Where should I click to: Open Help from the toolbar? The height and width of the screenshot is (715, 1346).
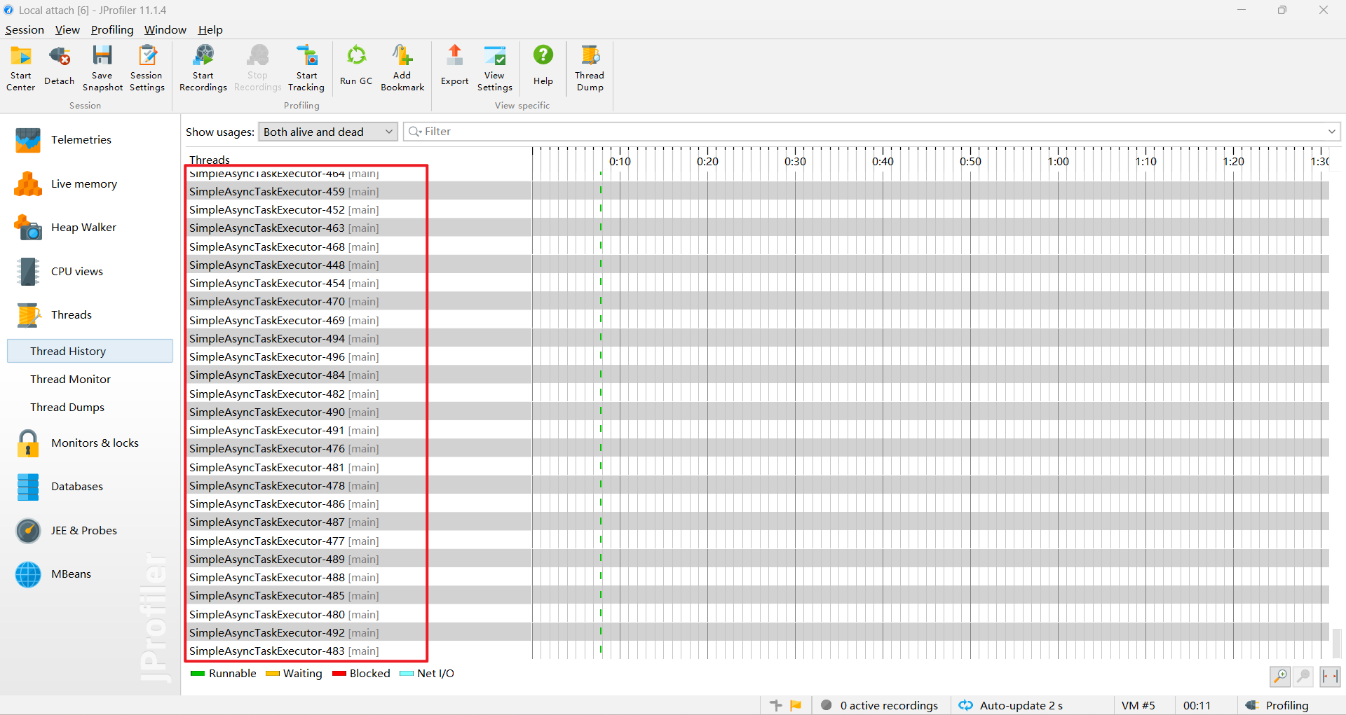pos(543,68)
